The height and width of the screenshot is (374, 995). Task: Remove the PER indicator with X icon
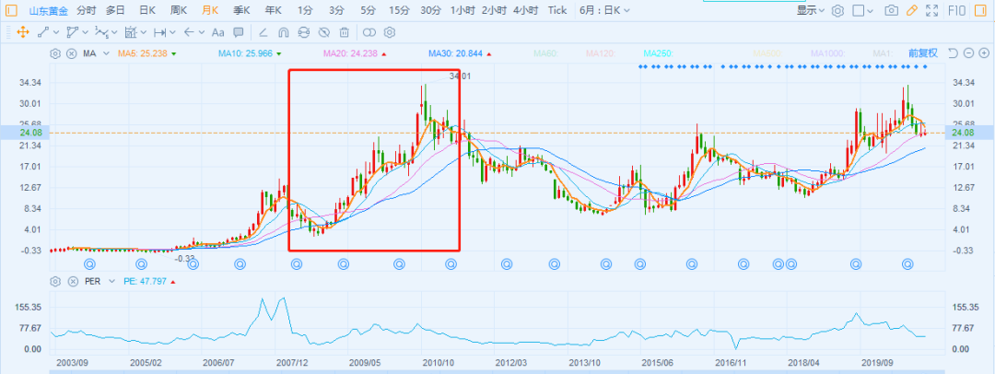pos(73,281)
